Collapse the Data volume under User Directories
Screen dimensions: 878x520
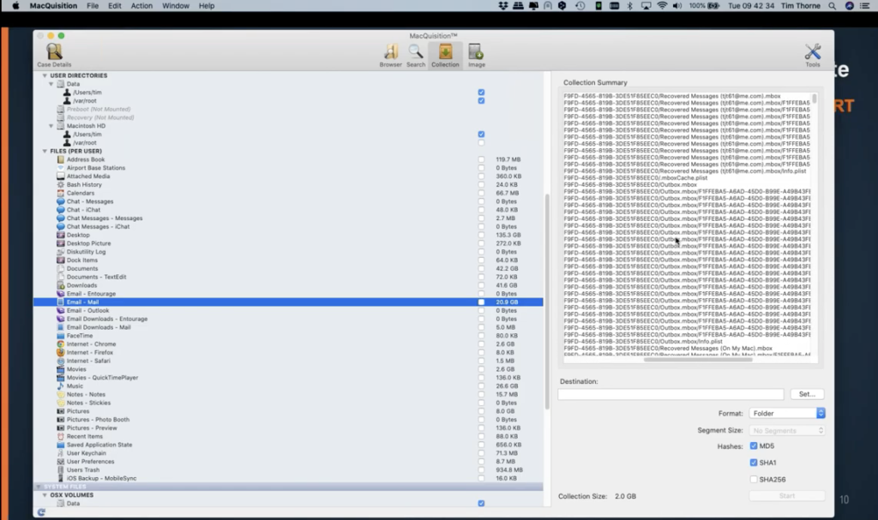51,84
